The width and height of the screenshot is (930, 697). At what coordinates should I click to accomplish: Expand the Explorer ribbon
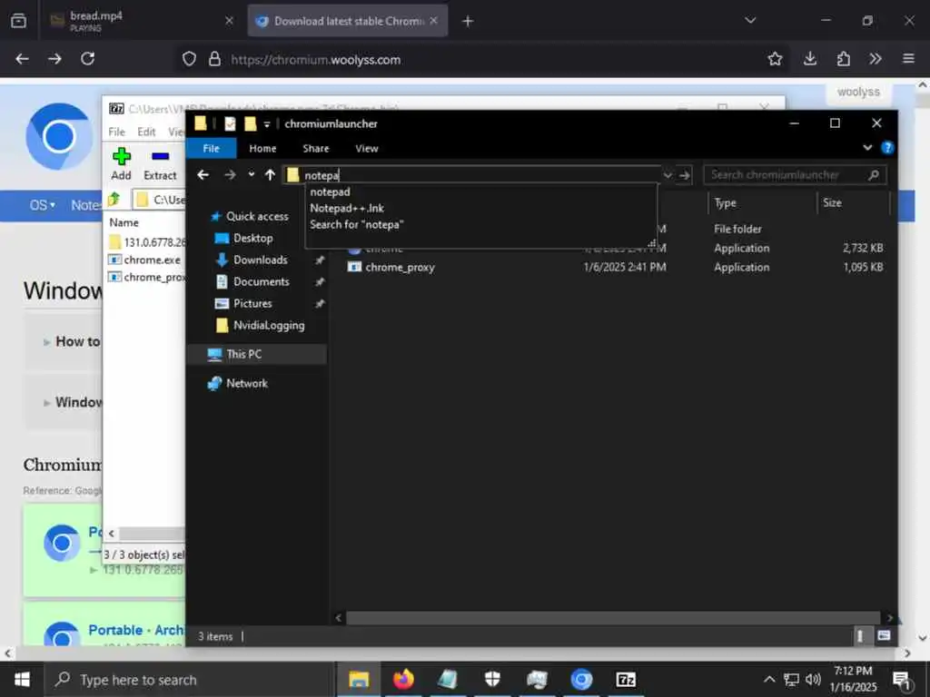point(867,148)
